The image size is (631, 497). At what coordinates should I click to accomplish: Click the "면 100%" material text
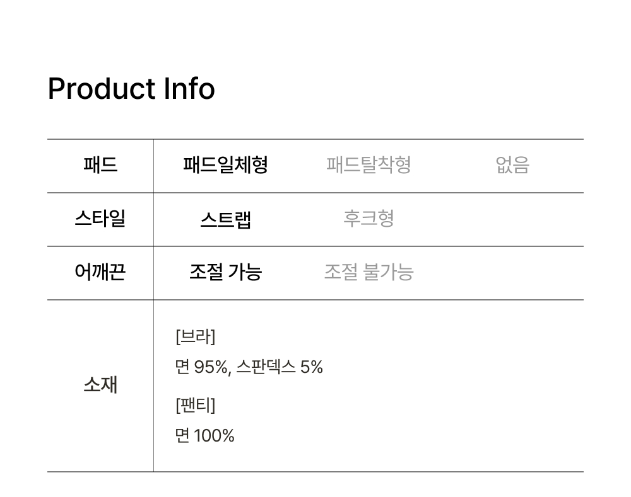204,435
